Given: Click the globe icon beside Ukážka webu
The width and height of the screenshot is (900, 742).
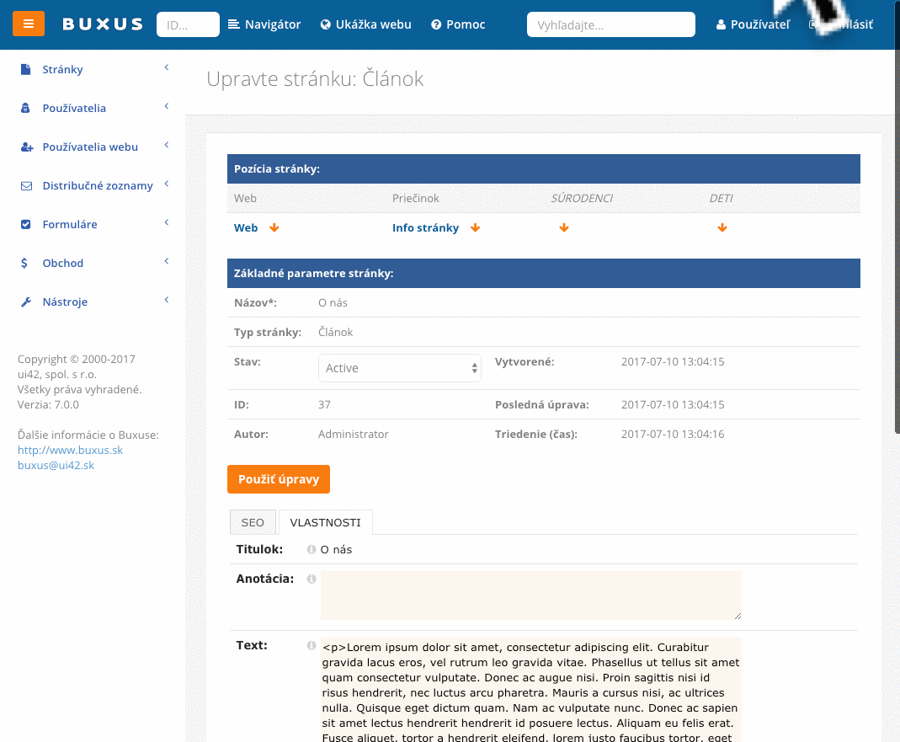Looking at the screenshot, I should [325, 24].
